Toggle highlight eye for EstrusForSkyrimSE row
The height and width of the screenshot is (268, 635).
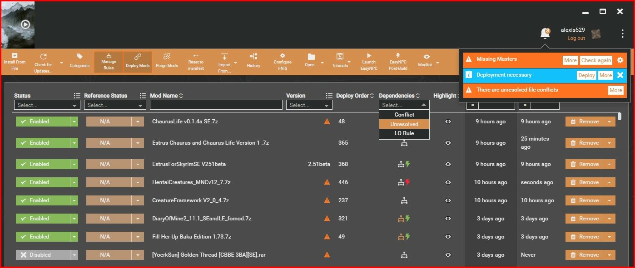pyautogui.click(x=448, y=164)
